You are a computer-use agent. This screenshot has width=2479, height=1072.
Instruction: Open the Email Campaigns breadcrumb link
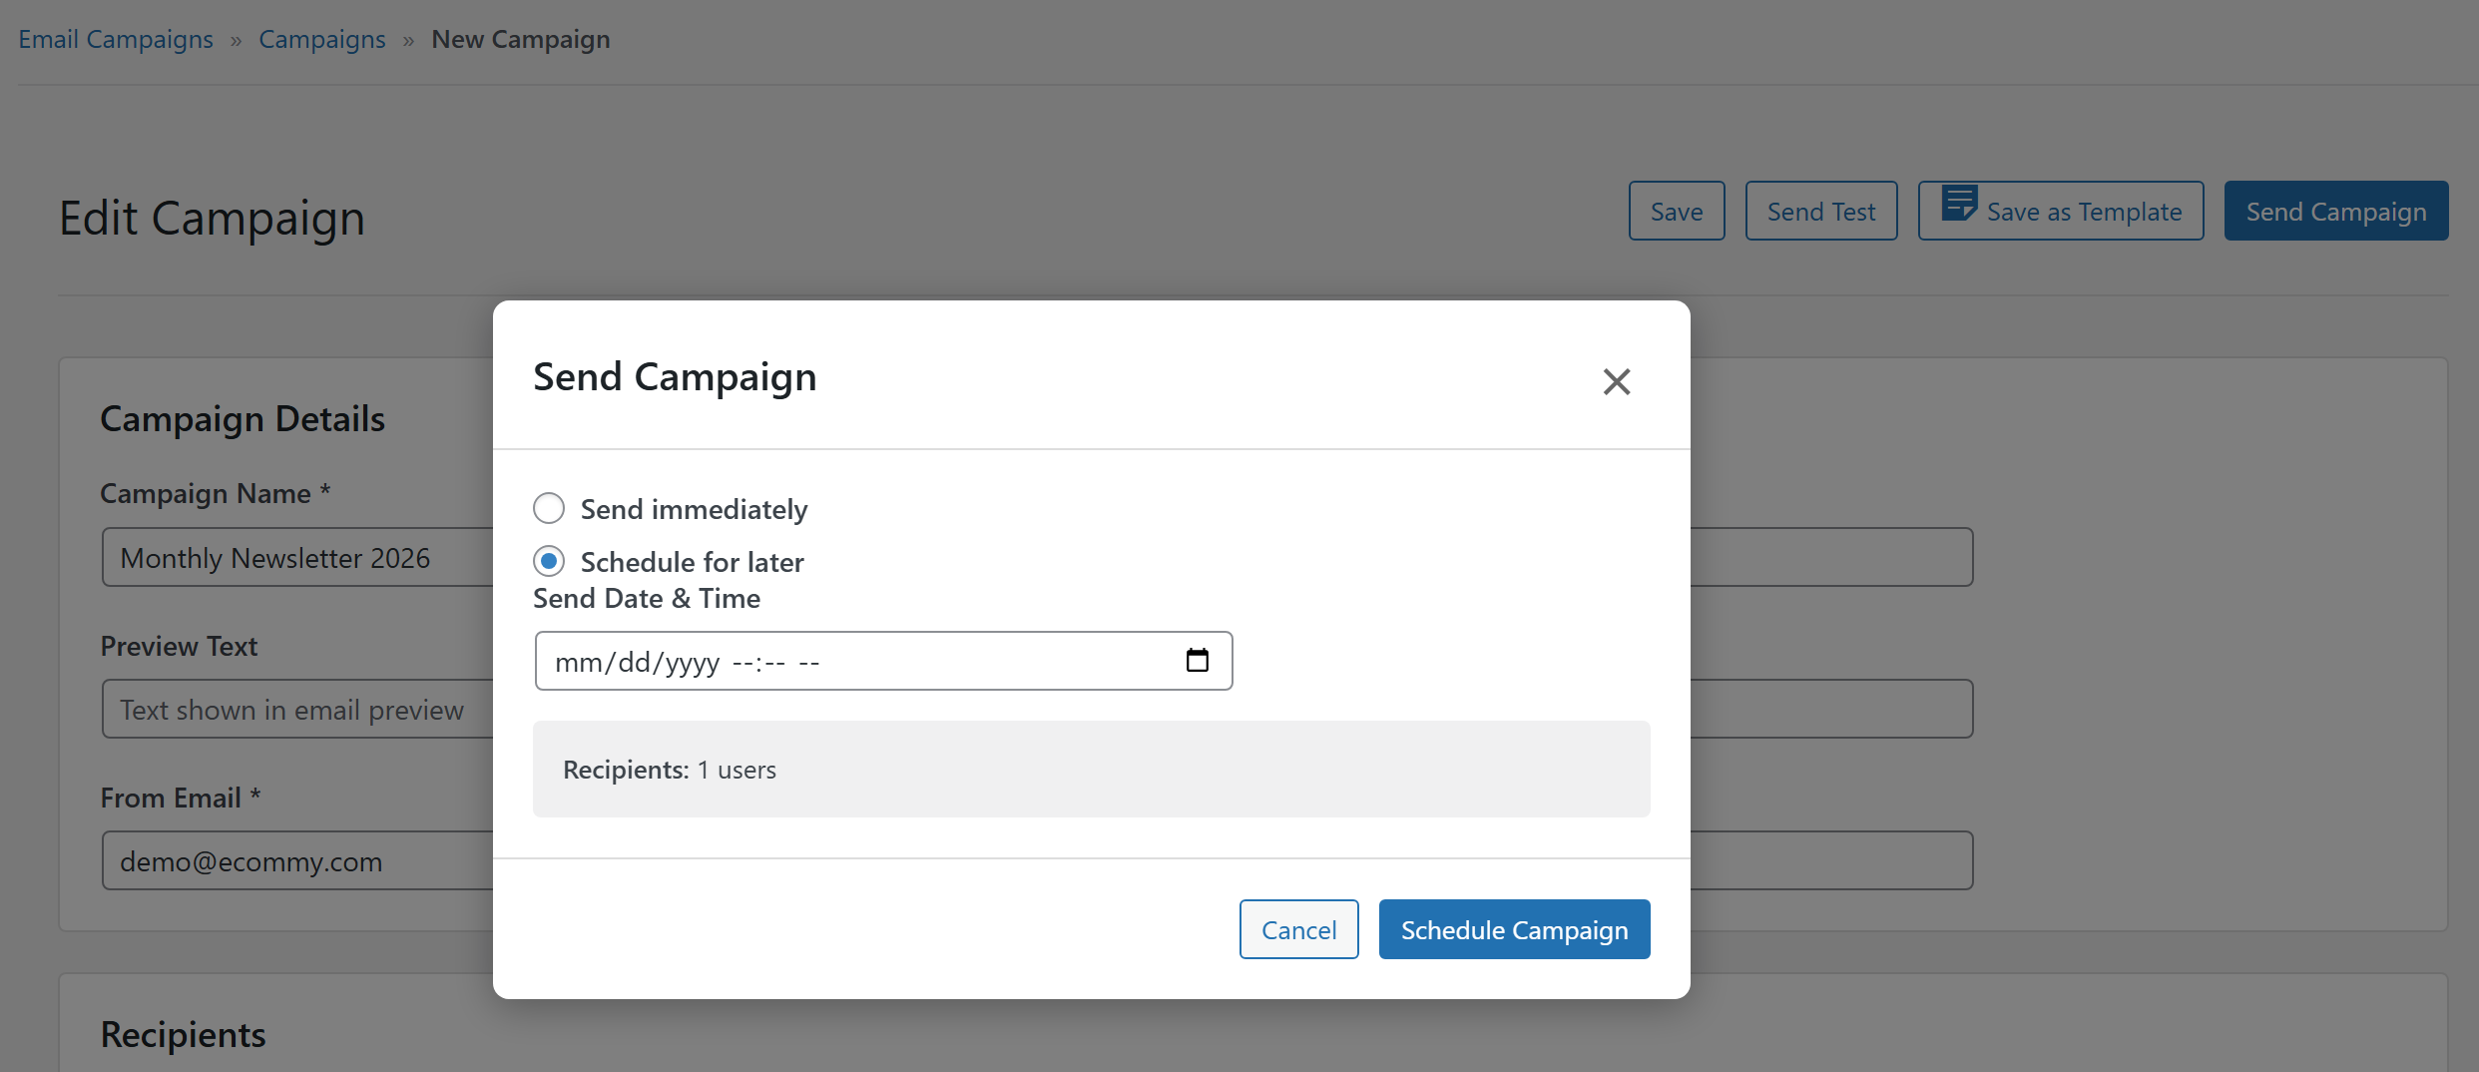point(116,39)
